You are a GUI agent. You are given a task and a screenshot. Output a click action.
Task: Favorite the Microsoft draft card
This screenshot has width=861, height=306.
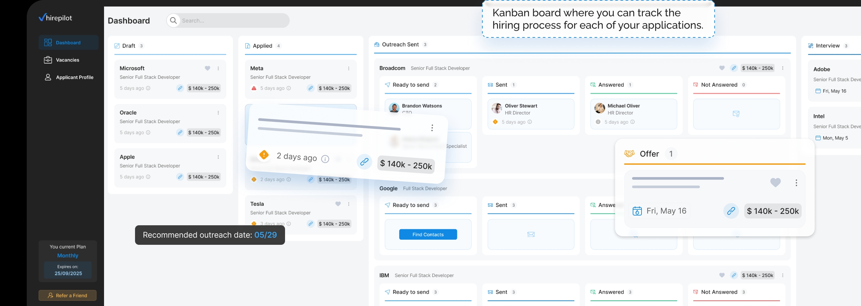(207, 68)
